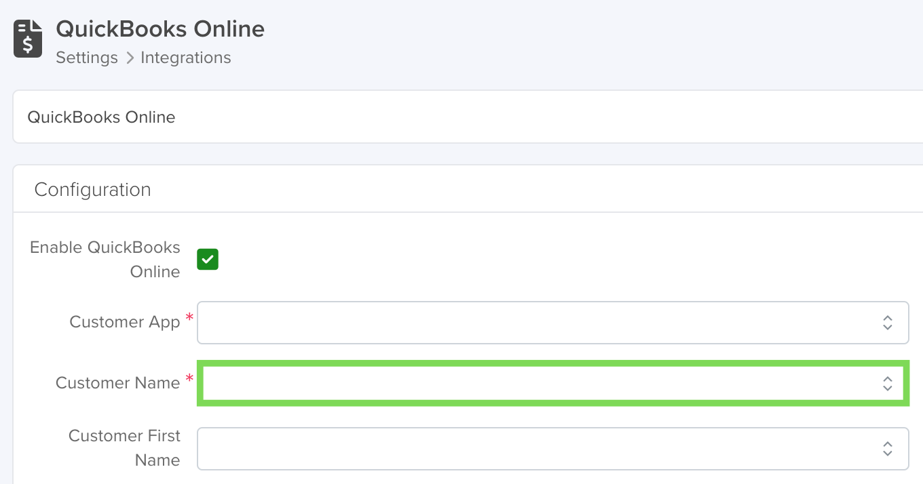Click the QuickBooks Online page title
The width and height of the screenshot is (923, 484).
160,28
